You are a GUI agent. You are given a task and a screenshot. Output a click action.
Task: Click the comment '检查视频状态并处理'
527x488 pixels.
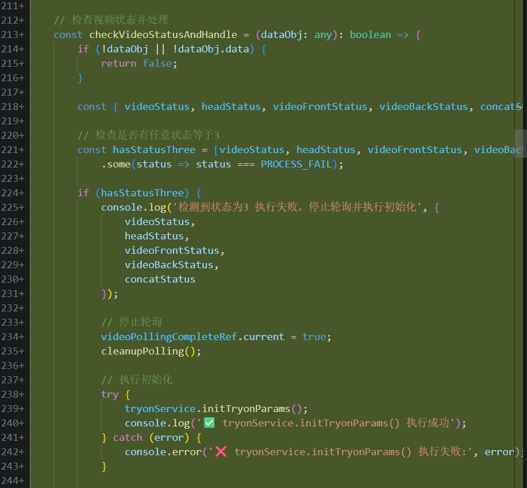(x=120, y=20)
